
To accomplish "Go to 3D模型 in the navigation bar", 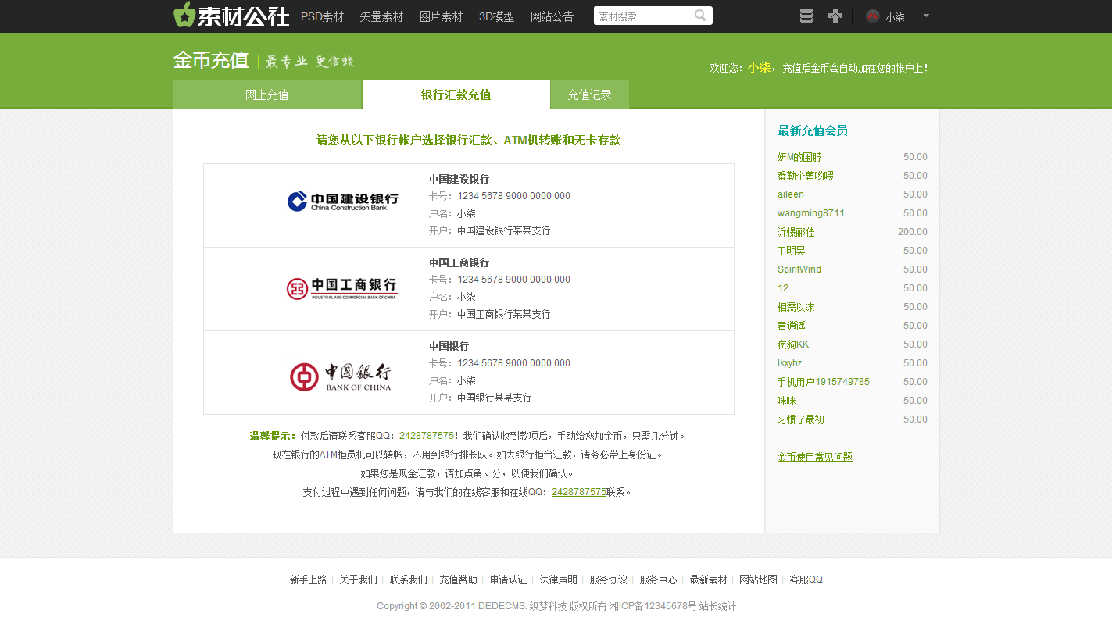I will coord(496,16).
